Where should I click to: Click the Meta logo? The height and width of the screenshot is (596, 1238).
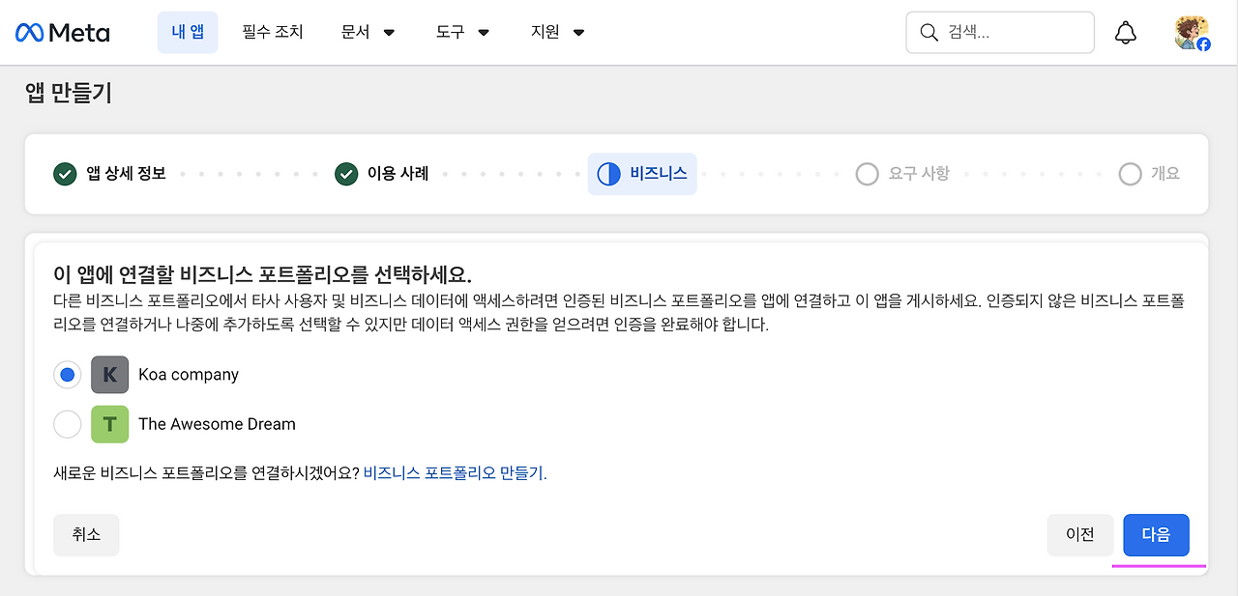tap(63, 33)
